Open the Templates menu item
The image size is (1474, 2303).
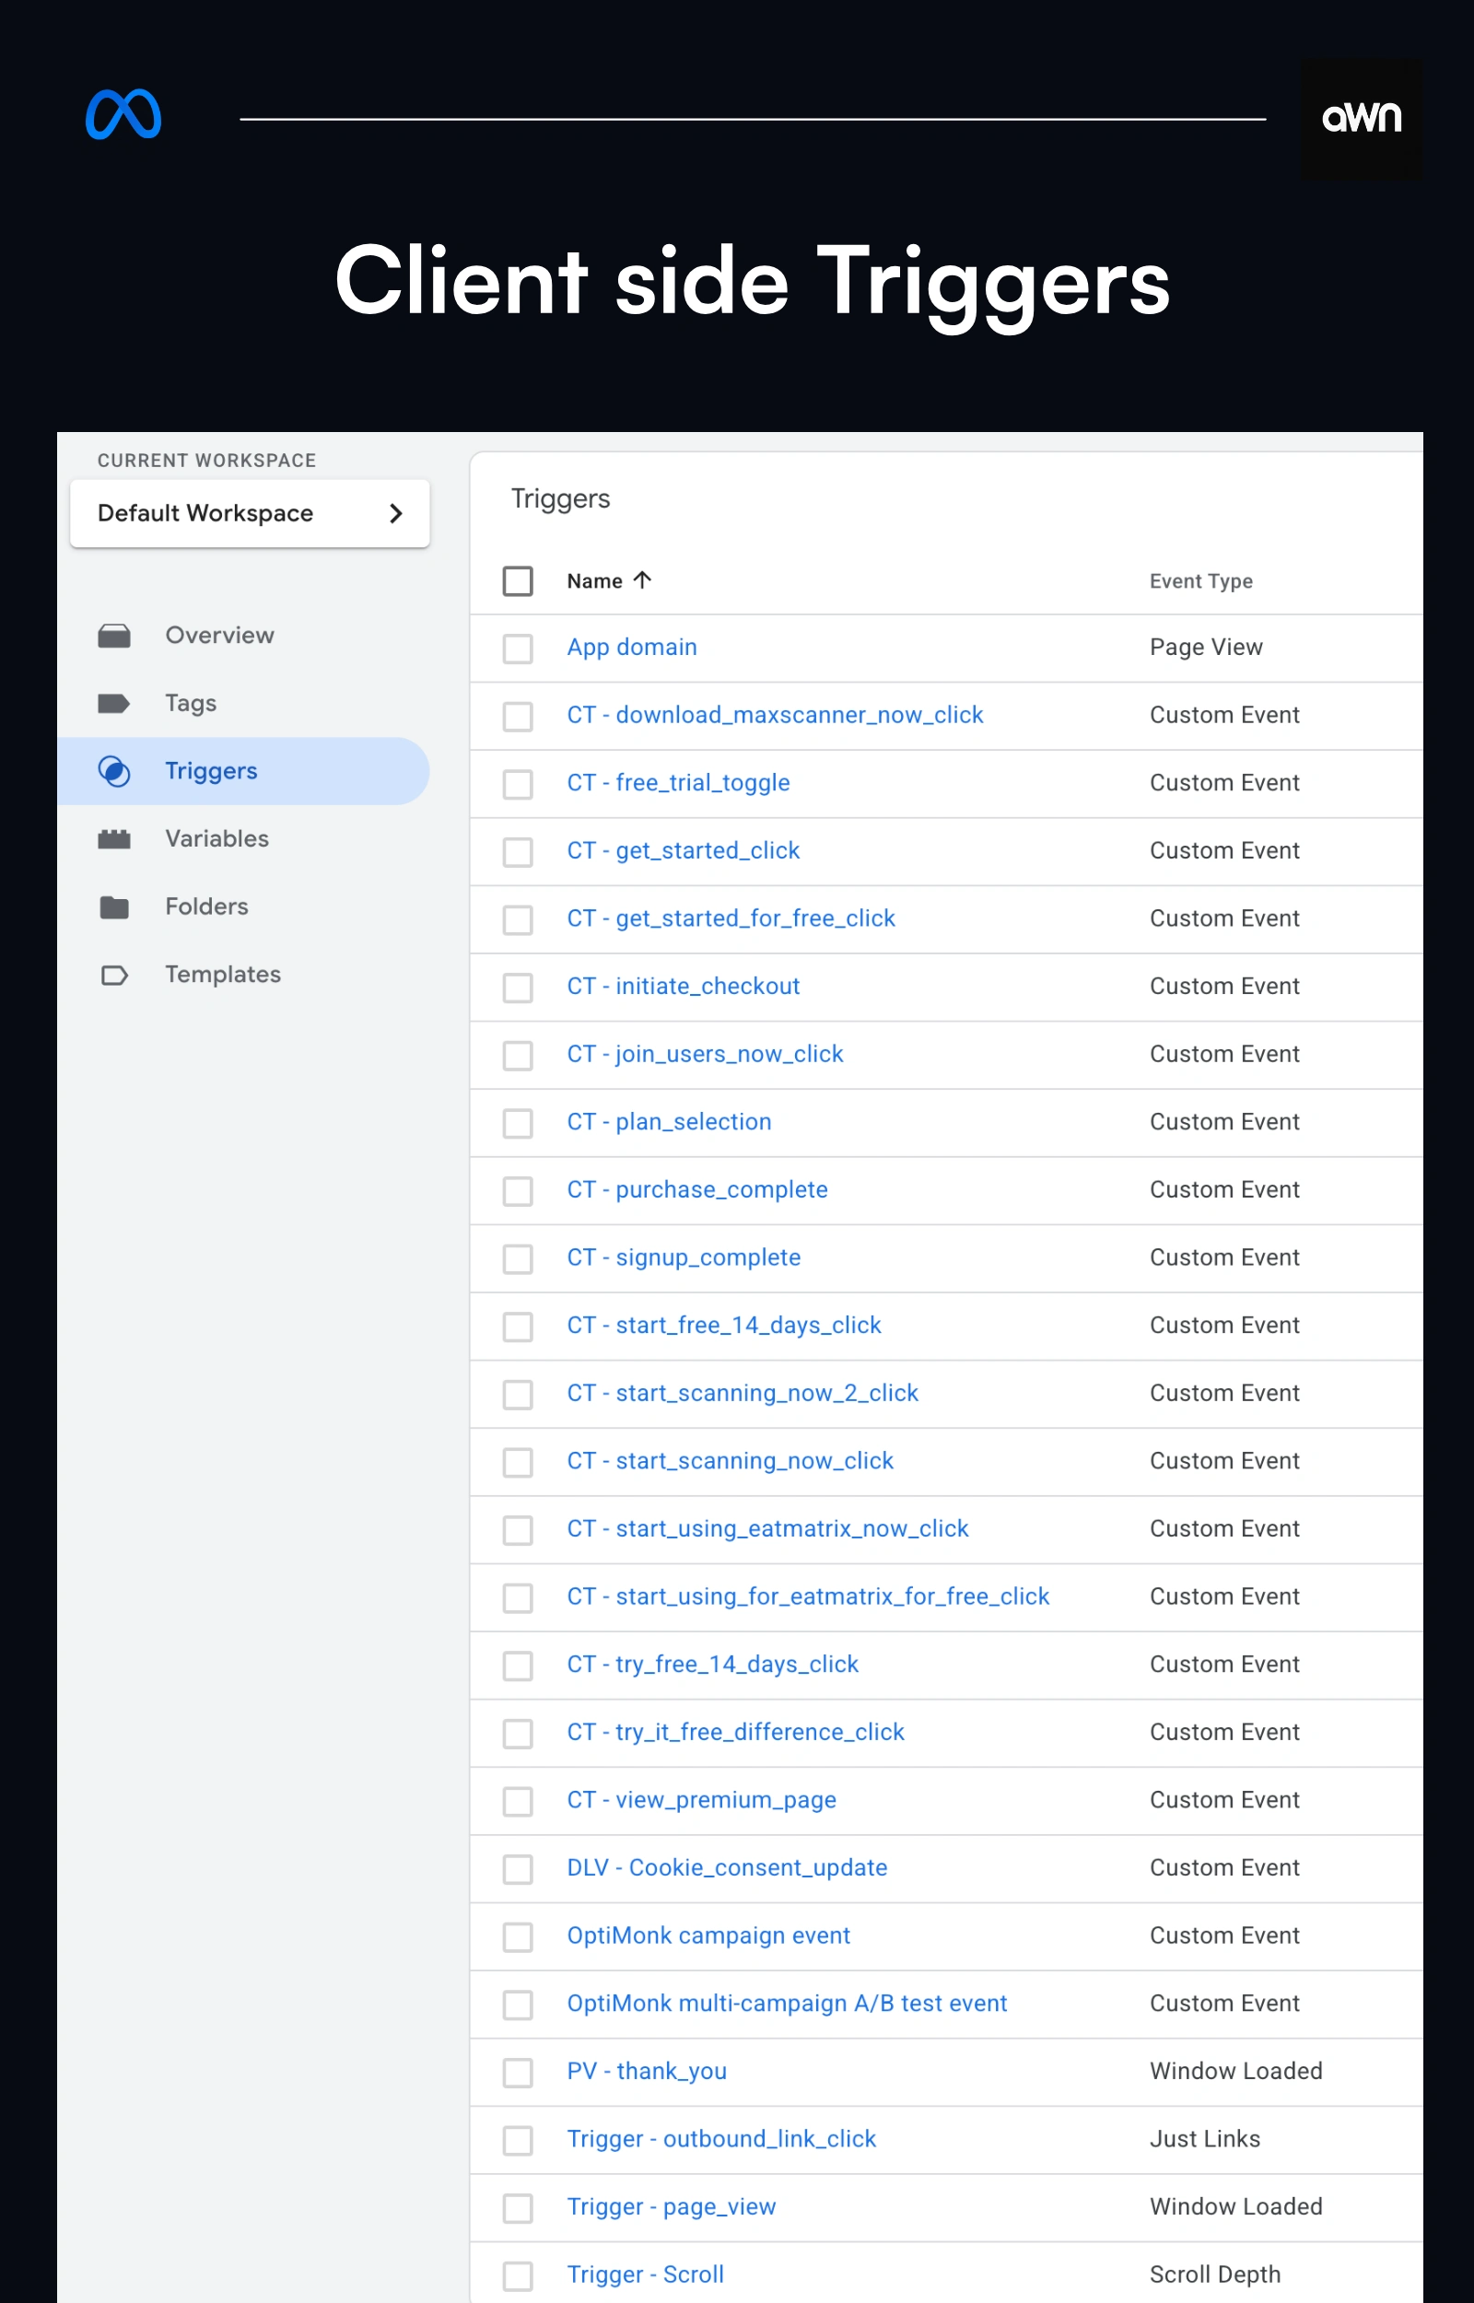tap(222, 975)
